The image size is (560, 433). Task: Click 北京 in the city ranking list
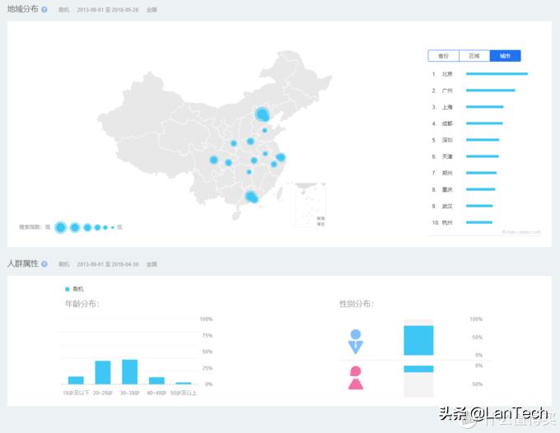pyautogui.click(x=447, y=74)
